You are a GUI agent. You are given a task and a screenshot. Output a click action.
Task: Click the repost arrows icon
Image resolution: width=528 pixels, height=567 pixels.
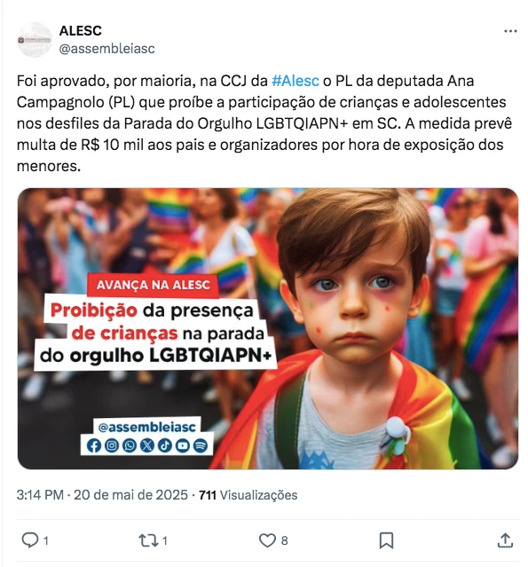pos(148,540)
